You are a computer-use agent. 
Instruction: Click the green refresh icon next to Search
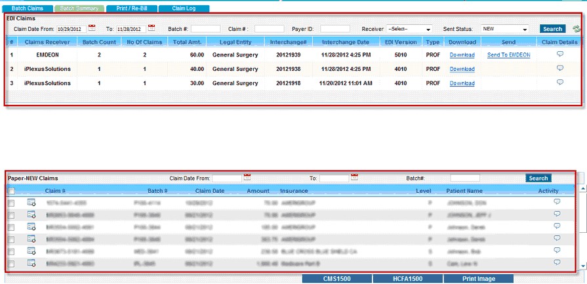tap(577, 29)
